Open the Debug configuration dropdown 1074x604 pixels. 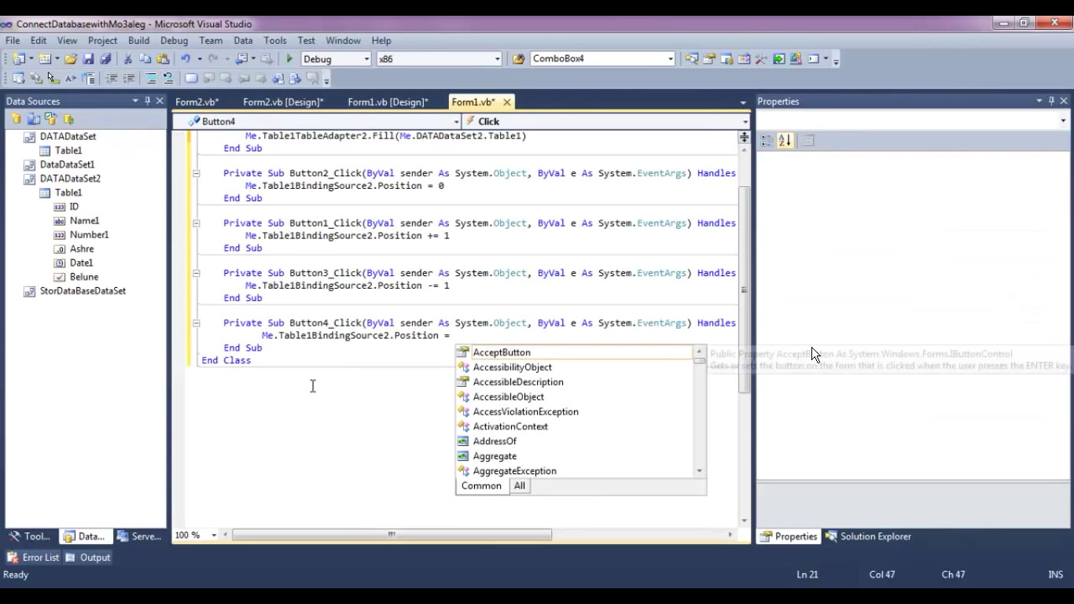click(366, 59)
